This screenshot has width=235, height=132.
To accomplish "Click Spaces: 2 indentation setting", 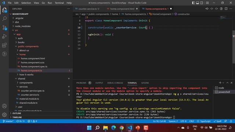I will [173, 121].
